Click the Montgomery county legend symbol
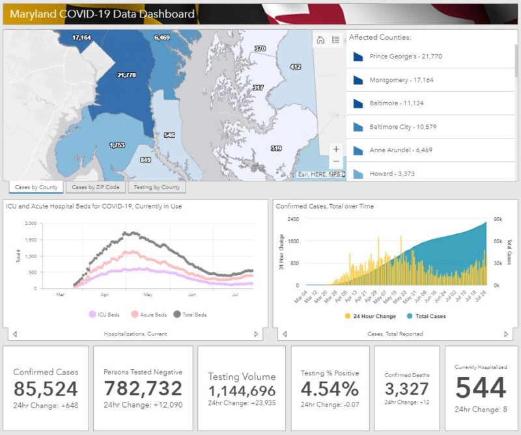The height and width of the screenshot is (435, 521). click(x=358, y=80)
